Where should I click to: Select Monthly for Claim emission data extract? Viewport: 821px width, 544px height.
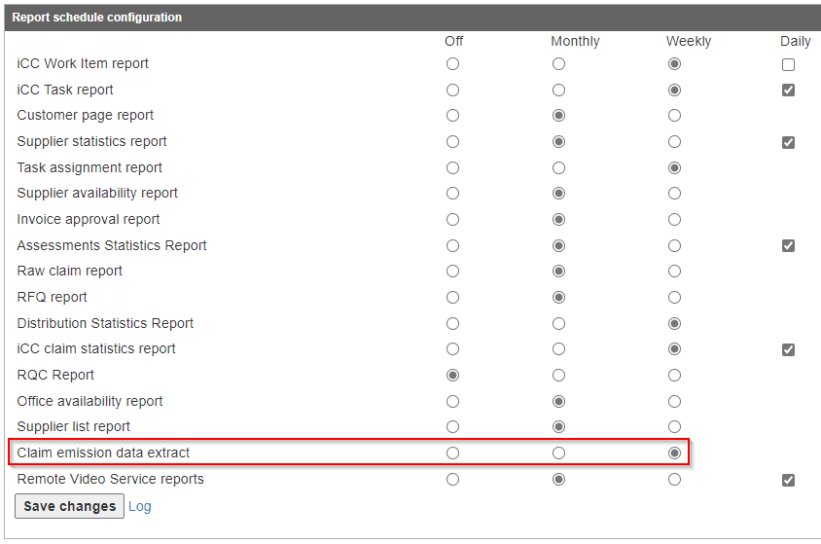[x=558, y=453]
